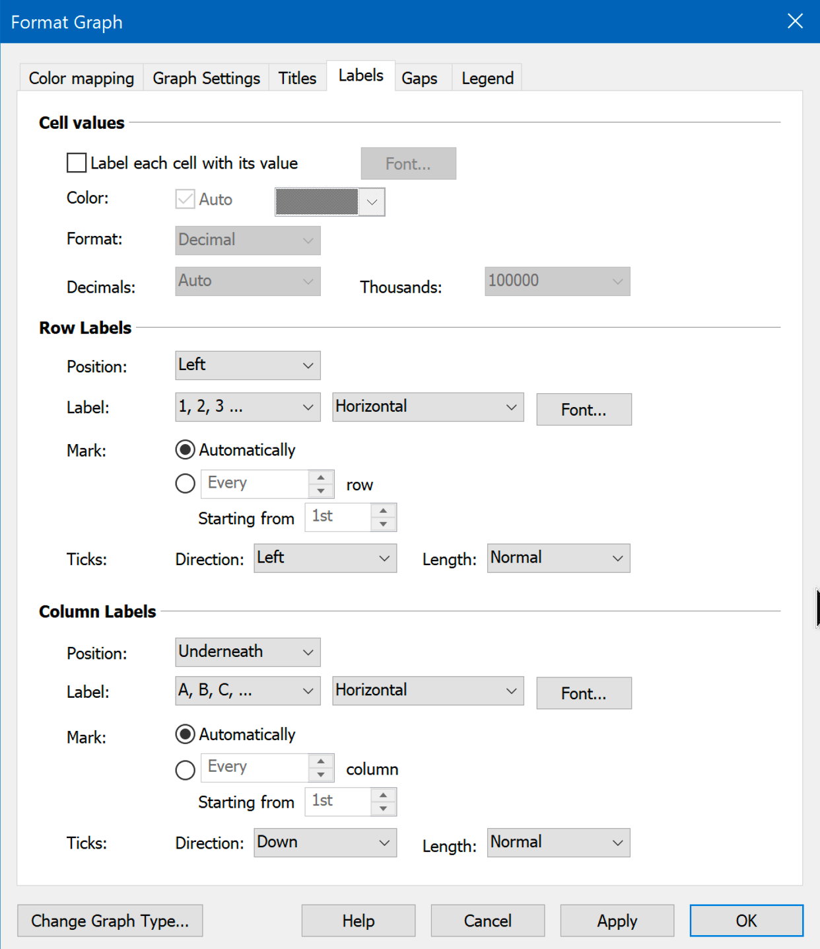This screenshot has height=949, width=820.
Task: Select Every column mark radio button
Action: [x=185, y=770]
